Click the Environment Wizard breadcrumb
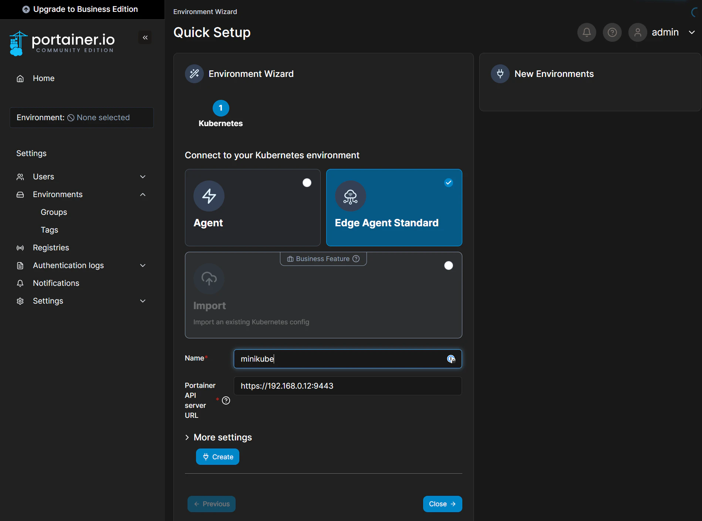This screenshot has height=521, width=702. pyautogui.click(x=205, y=12)
